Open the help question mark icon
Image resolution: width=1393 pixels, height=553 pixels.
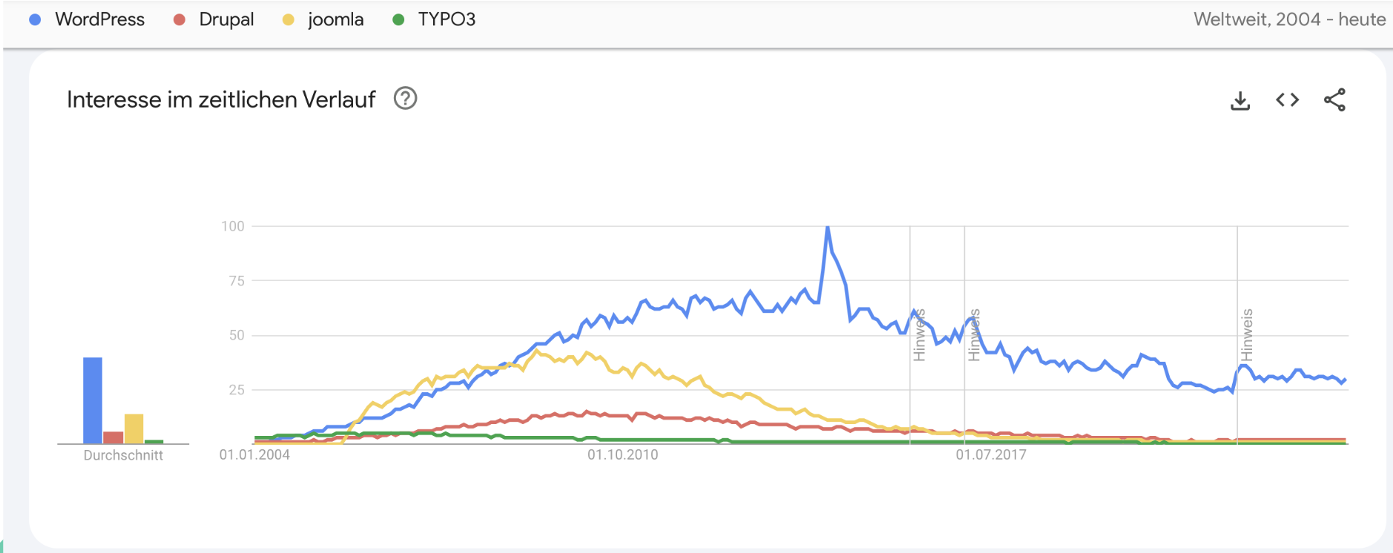pos(405,99)
